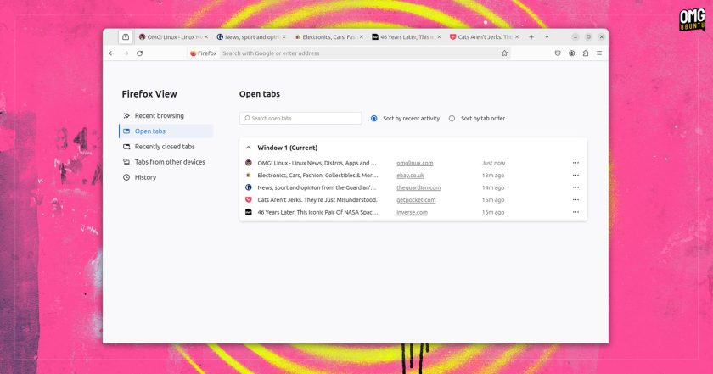Minimize the Firefox window
This screenshot has height=374, width=713.
tap(575, 36)
